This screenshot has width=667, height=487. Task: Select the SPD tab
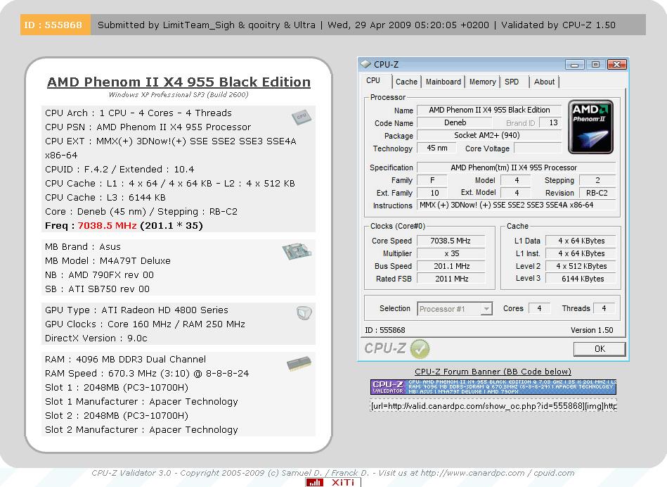click(x=512, y=82)
